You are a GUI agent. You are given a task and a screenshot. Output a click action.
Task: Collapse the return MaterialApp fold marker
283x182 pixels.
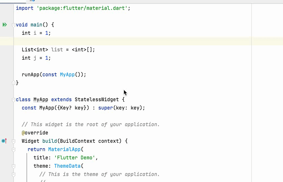click(13, 149)
